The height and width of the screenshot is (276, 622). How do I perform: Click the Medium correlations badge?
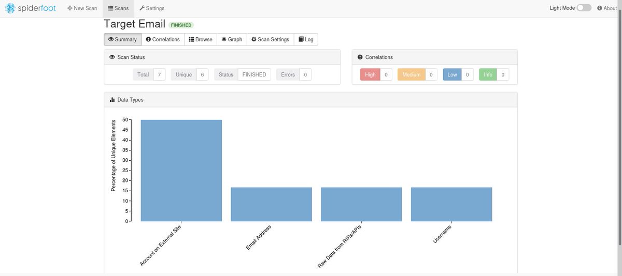pyautogui.click(x=412, y=74)
